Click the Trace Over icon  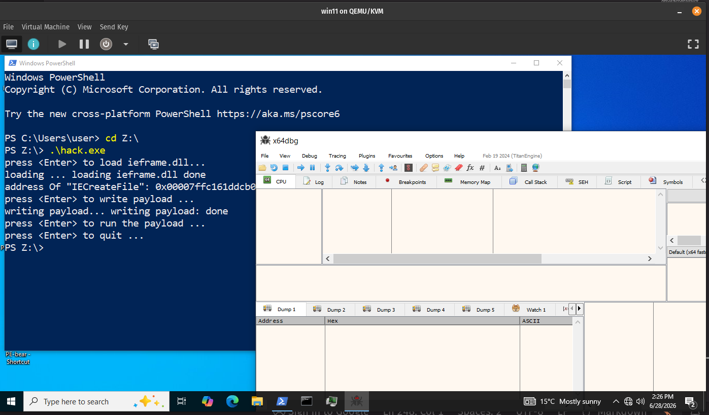pyautogui.click(x=366, y=168)
